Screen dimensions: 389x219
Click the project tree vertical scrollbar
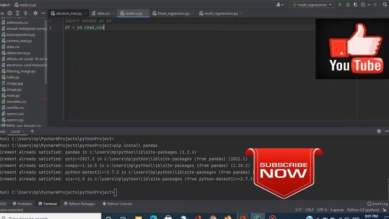[46, 52]
